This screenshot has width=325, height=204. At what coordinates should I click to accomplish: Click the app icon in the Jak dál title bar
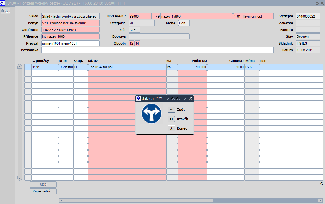coord(138,98)
